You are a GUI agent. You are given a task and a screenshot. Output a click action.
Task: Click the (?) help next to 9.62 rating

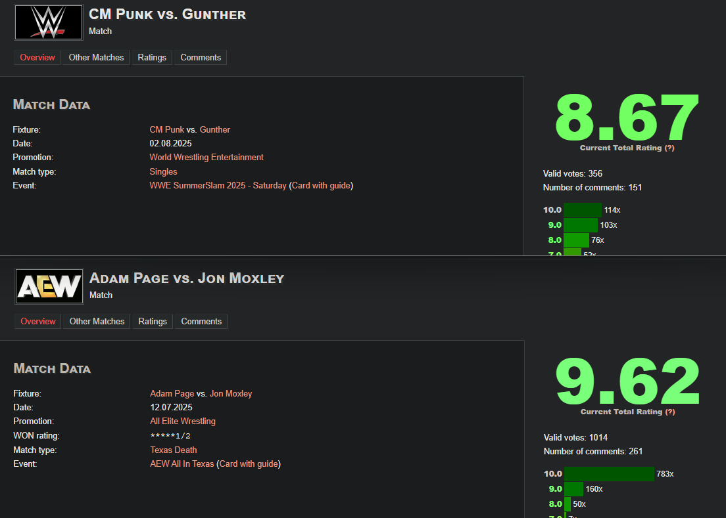pyautogui.click(x=670, y=412)
